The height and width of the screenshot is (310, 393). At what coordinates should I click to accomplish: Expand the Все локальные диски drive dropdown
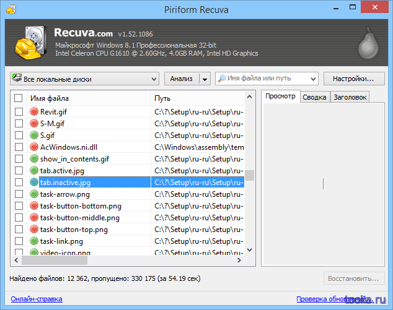(154, 79)
